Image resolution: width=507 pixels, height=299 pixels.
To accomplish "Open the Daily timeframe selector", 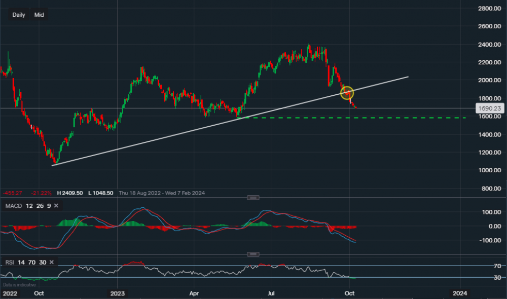I will [x=19, y=15].
